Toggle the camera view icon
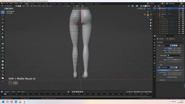185x104 pixels. point(151,26)
